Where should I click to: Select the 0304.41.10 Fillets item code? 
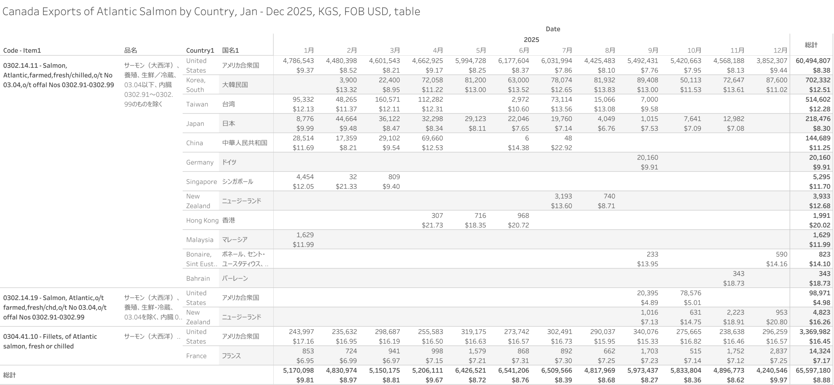click(50, 341)
